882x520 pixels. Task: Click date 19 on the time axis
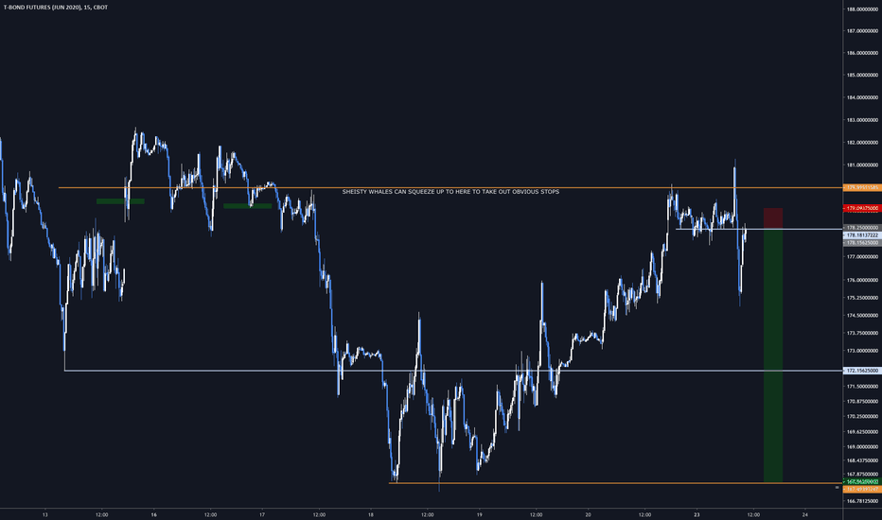[479, 514]
